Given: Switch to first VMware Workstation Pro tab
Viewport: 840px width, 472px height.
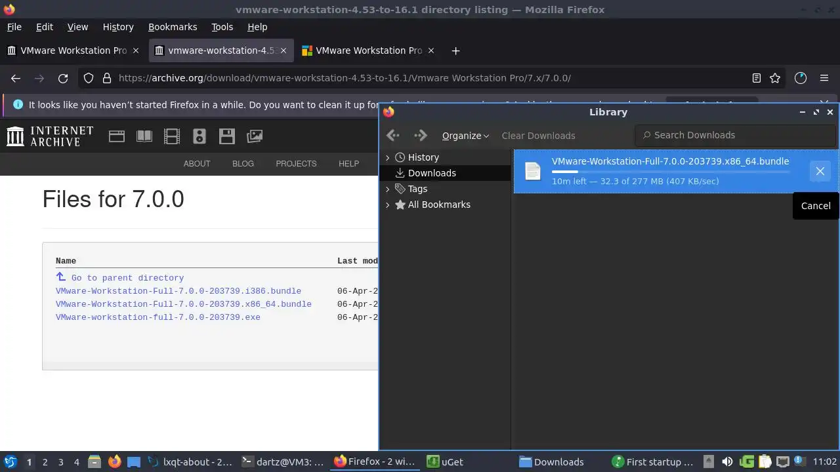Looking at the screenshot, I should tap(72, 50).
